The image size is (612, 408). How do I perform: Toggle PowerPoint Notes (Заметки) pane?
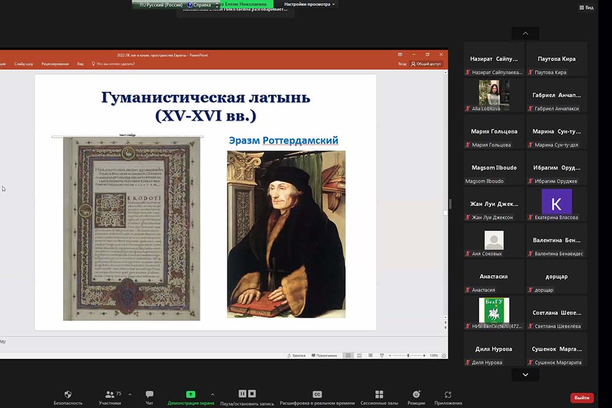tap(296, 355)
